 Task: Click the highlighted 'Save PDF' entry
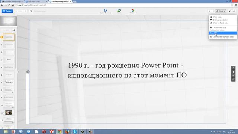223,33
